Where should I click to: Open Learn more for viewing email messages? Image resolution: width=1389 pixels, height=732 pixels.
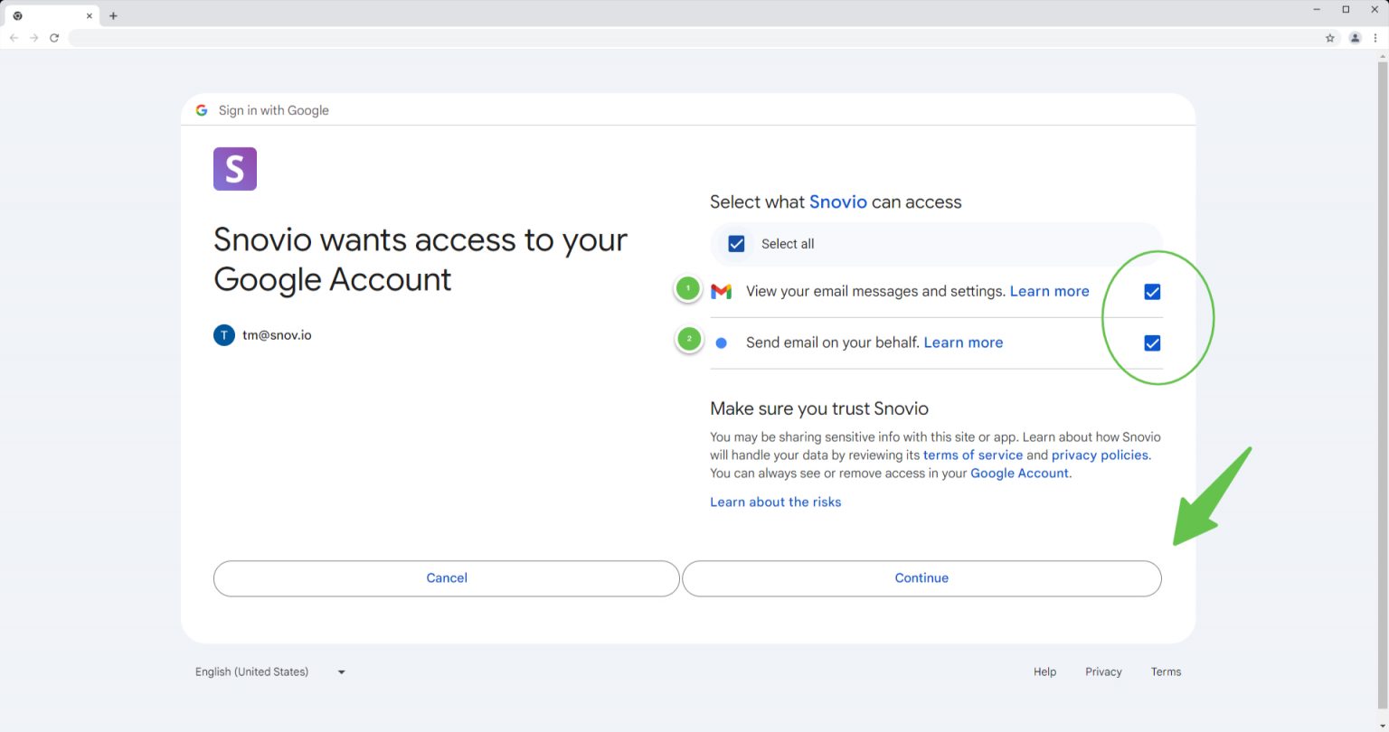[1049, 291]
